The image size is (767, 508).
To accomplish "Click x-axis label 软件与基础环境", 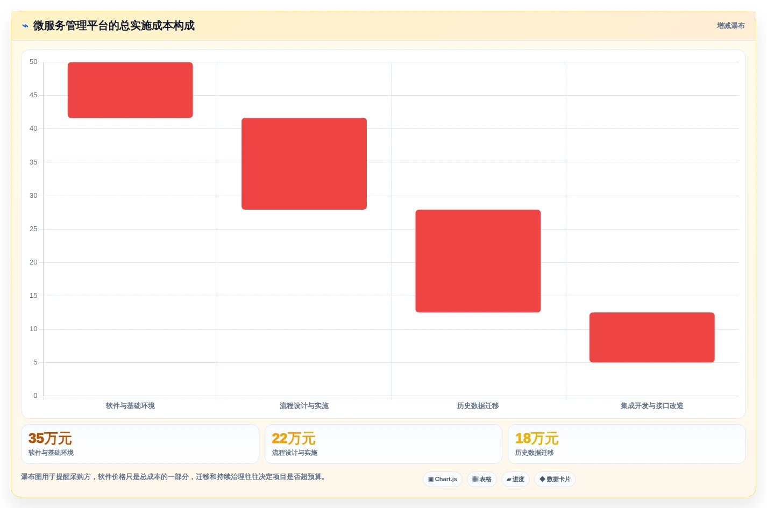I will click(x=130, y=406).
